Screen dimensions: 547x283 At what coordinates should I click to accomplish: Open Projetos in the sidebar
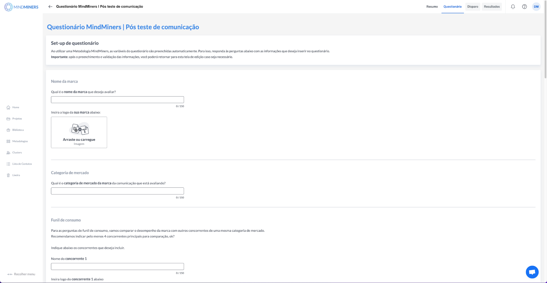(17, 119)
